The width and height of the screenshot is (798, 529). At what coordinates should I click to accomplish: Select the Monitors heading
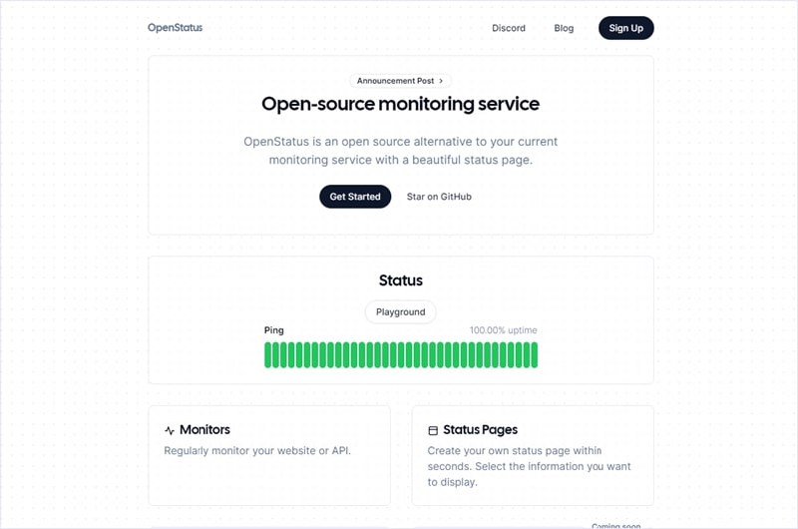pos(204,430)
